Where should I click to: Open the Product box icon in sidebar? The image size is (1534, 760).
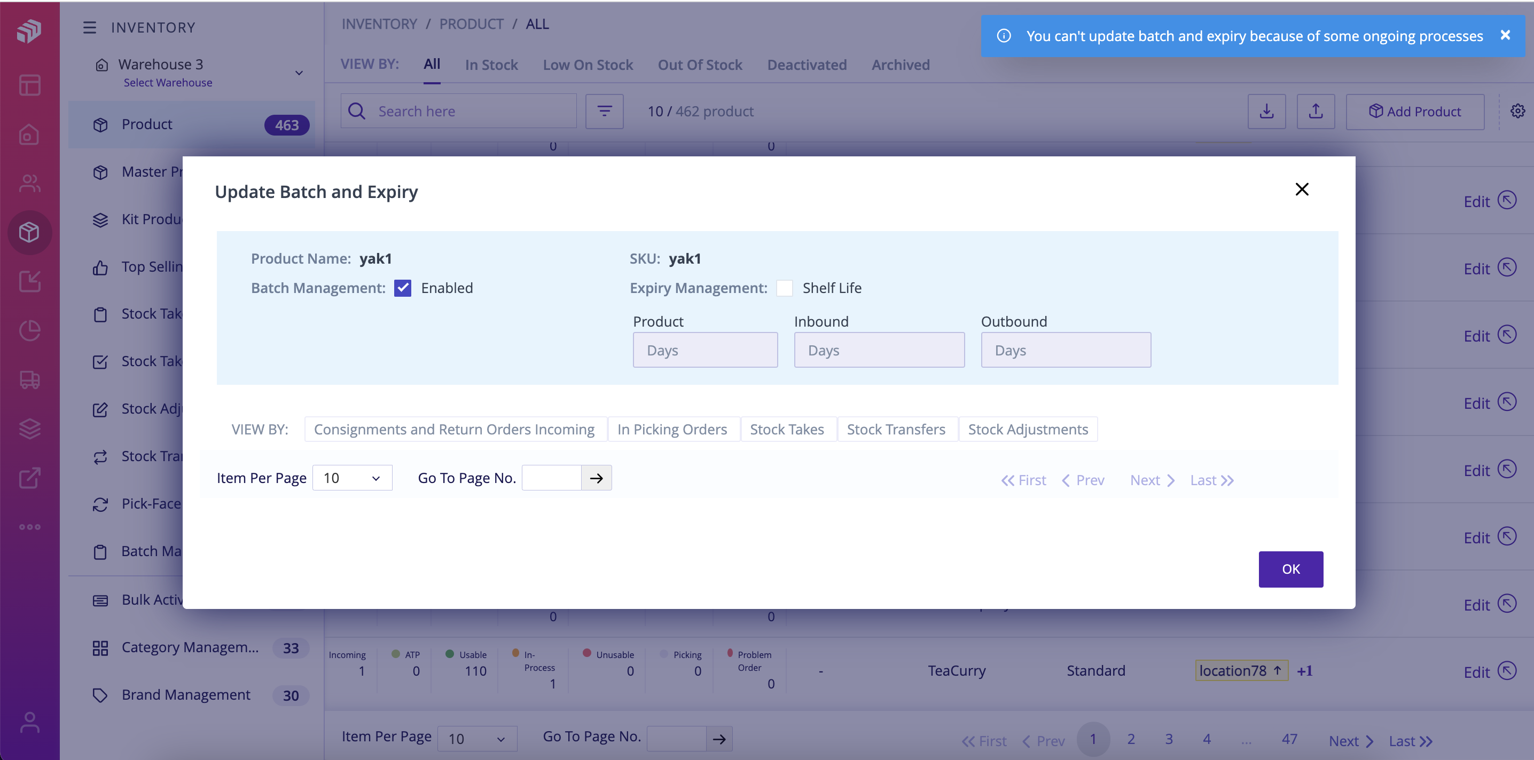30,233
